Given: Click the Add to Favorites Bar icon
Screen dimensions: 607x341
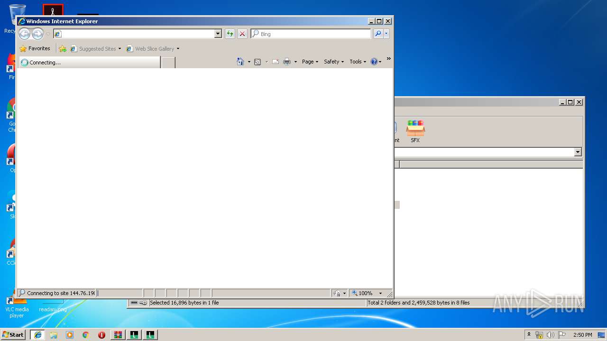Looking at the screenshot, I should (x=62, y=48).
